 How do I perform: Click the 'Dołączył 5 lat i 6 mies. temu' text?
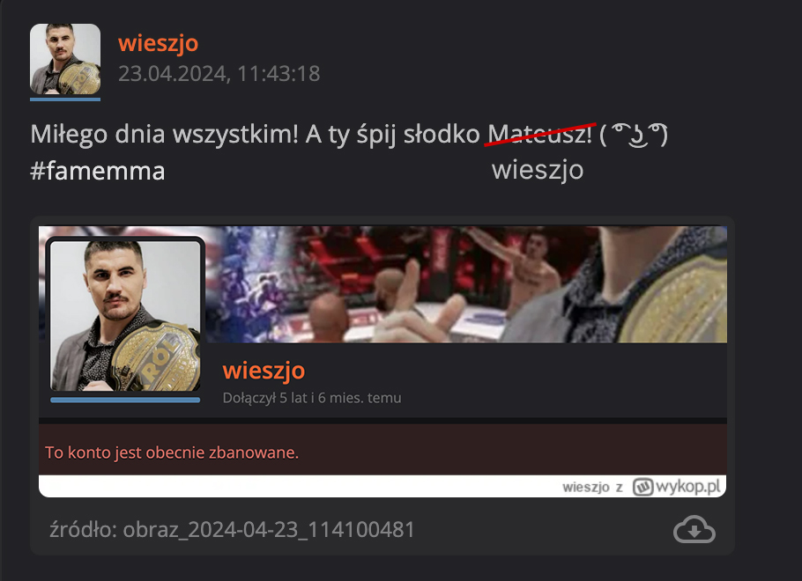[311, 398]
